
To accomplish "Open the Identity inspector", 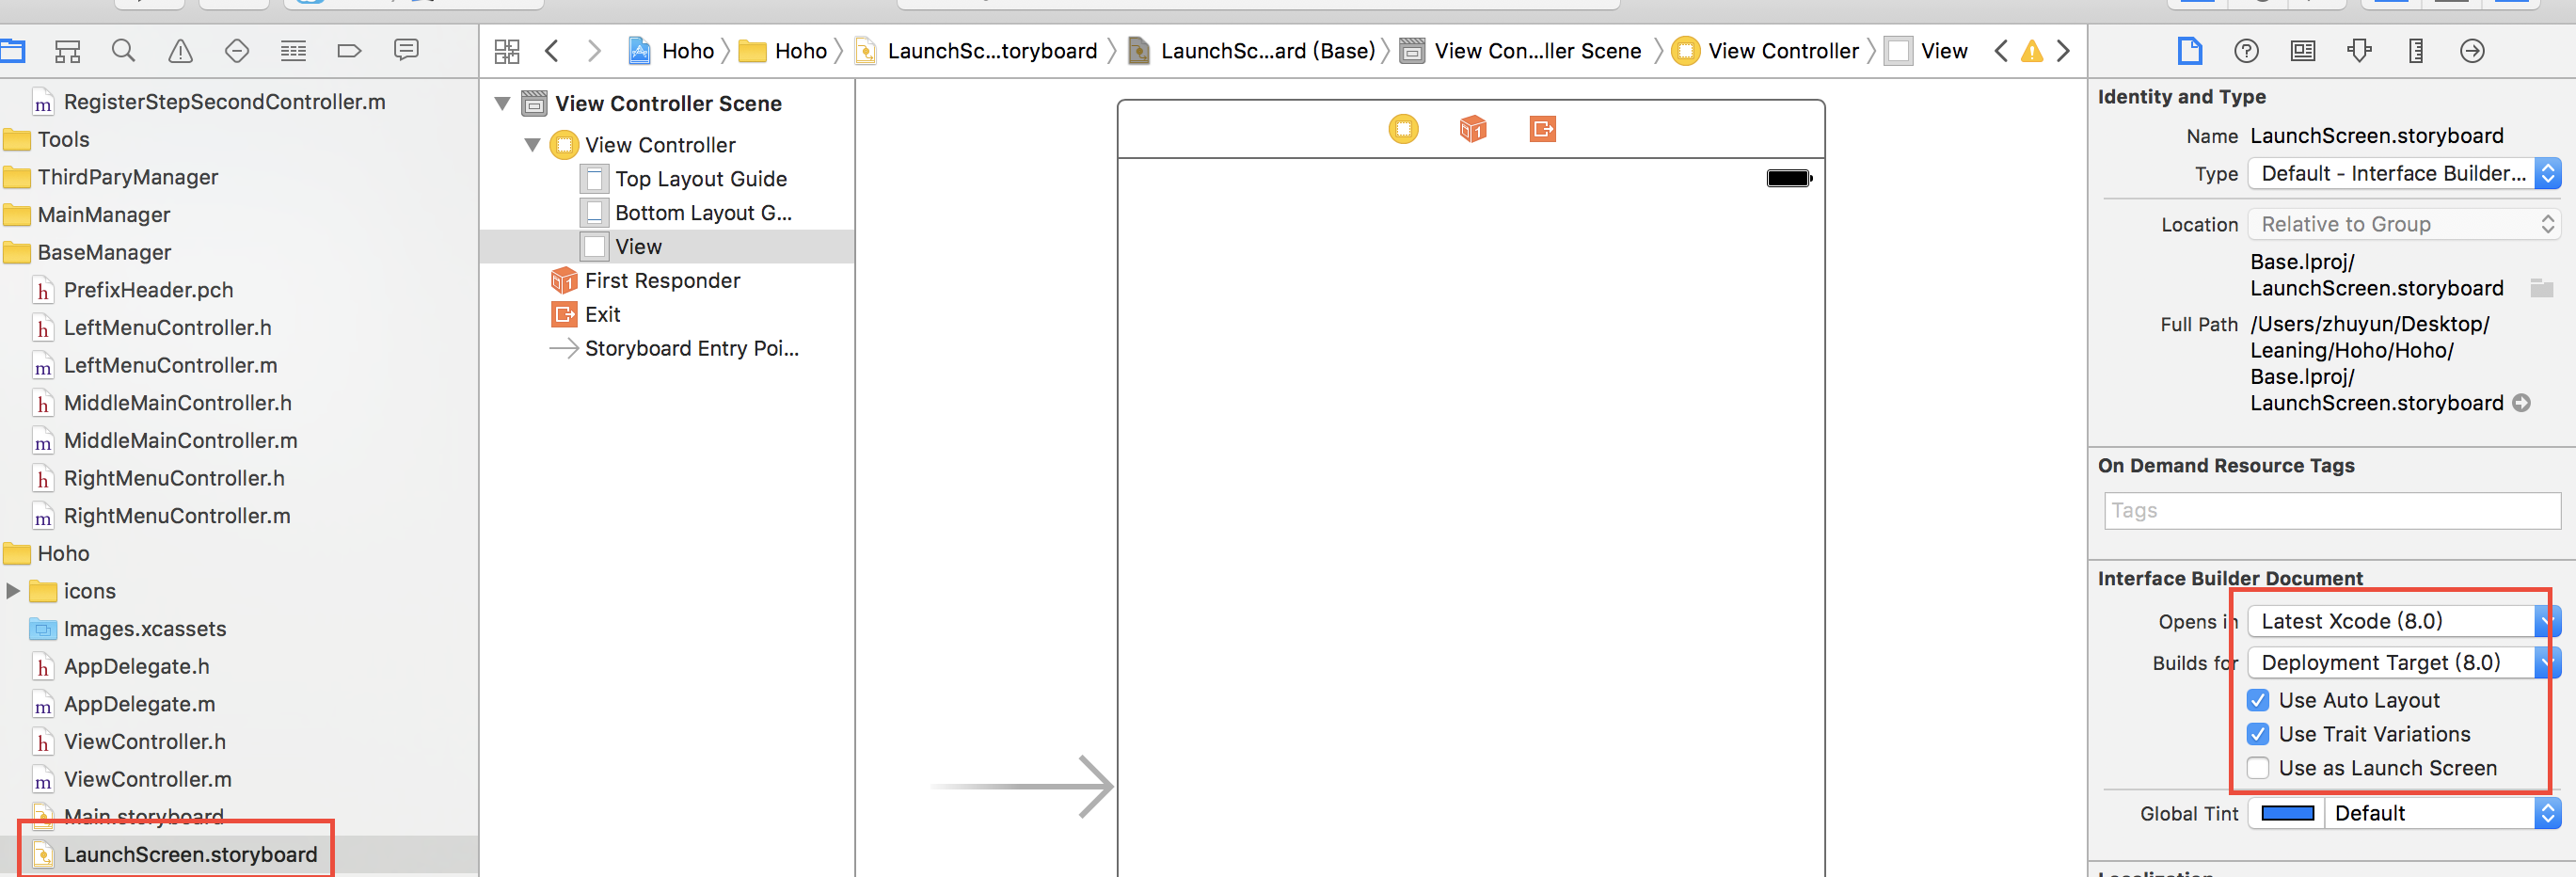I will tap(2302, 50).
